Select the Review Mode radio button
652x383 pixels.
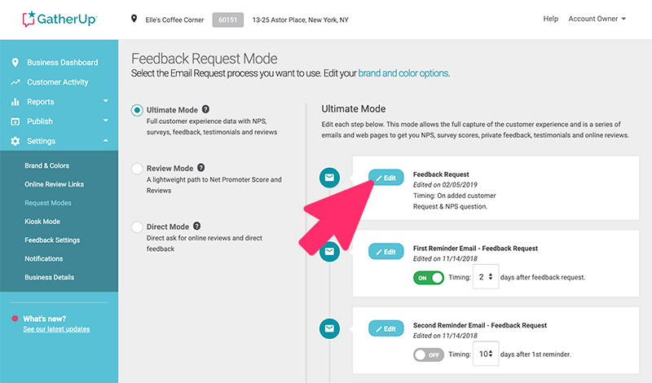[137, 169]
